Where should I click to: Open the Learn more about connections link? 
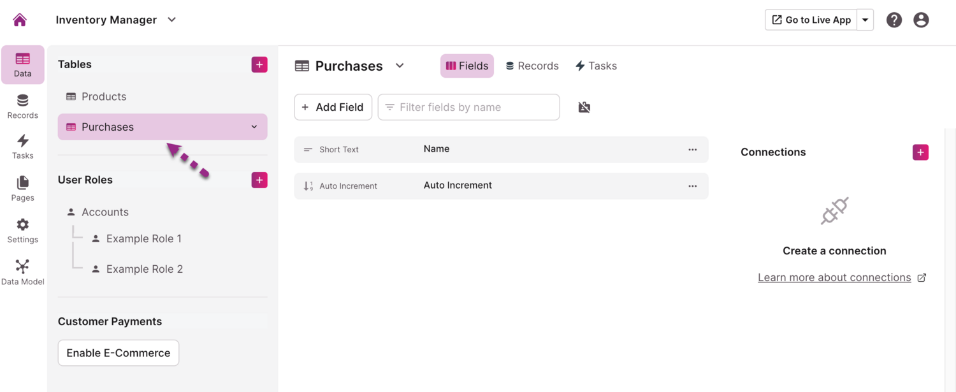[x=834, y=277]
